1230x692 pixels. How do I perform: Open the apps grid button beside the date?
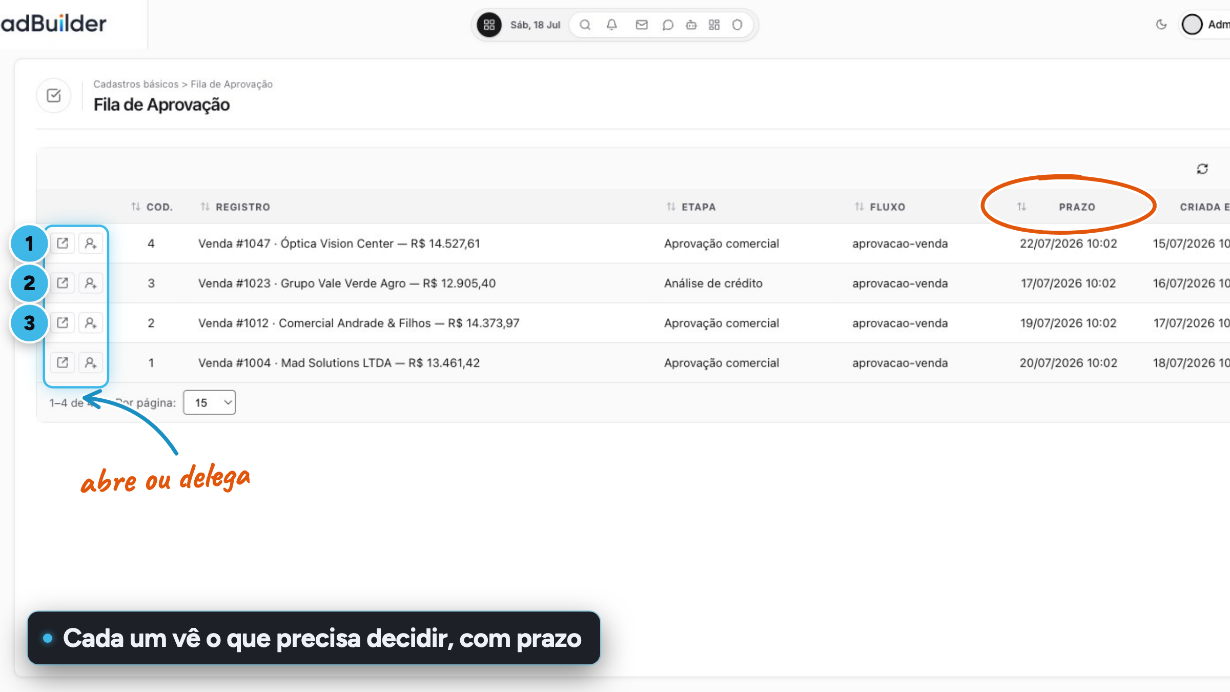[489, 25]
